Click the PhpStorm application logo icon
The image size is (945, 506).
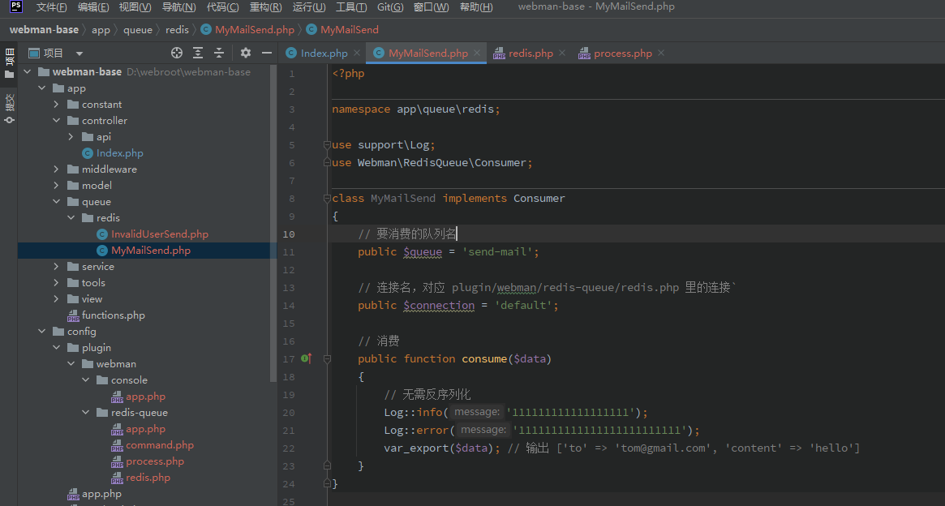point(15,6)
